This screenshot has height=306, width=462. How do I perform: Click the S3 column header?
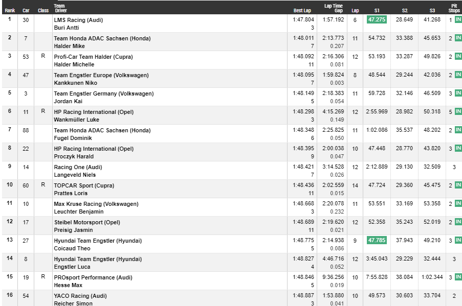[x=432, y=10]
